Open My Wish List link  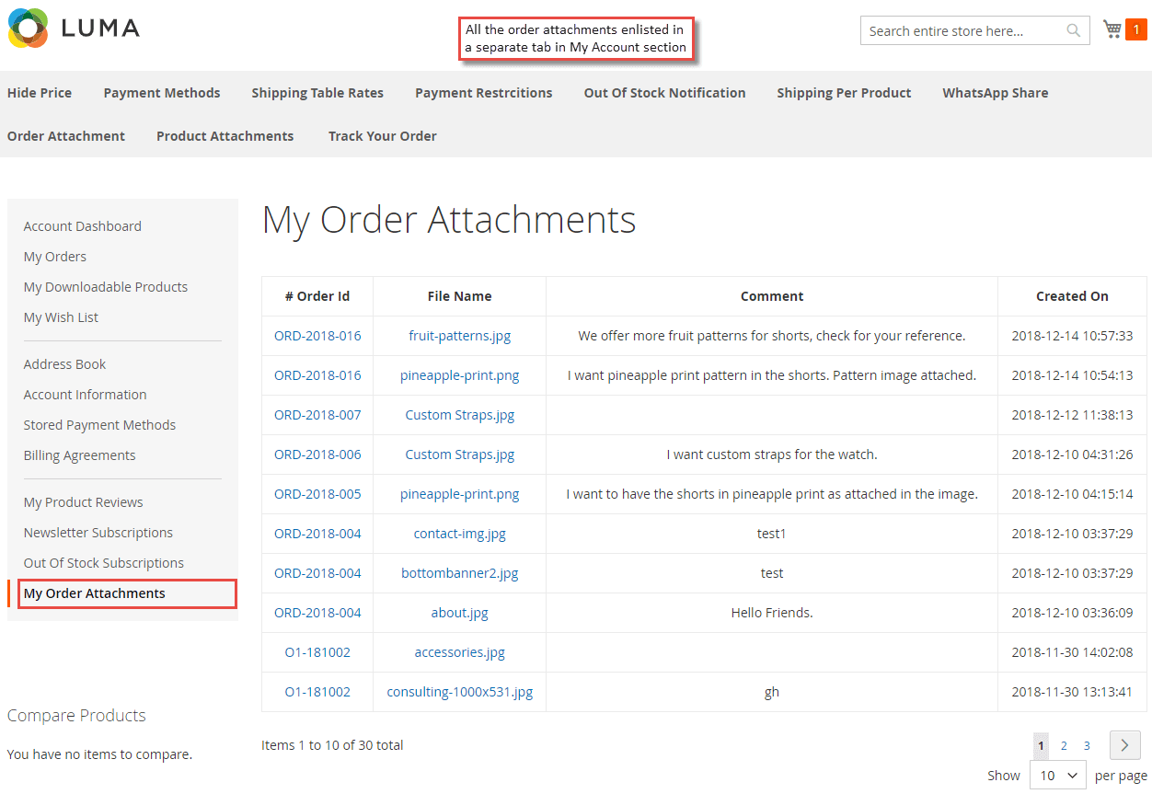(x=61, y=317)
